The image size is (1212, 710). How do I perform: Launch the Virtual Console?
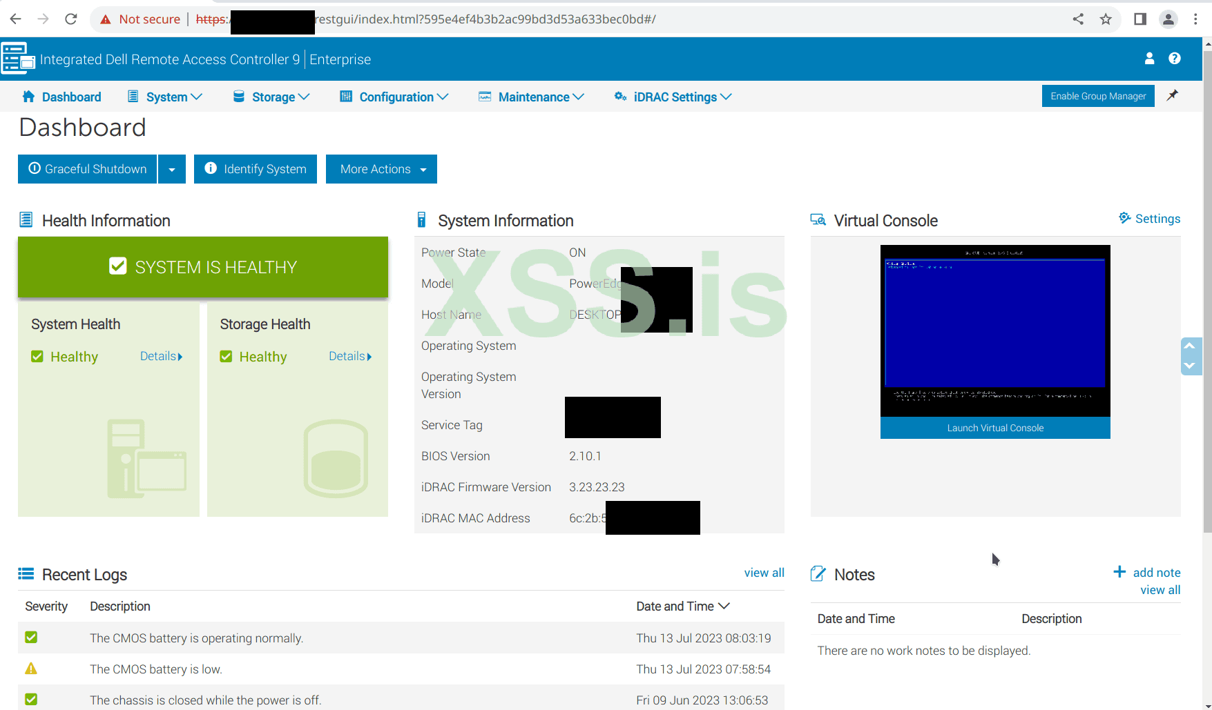coord(994,427)
